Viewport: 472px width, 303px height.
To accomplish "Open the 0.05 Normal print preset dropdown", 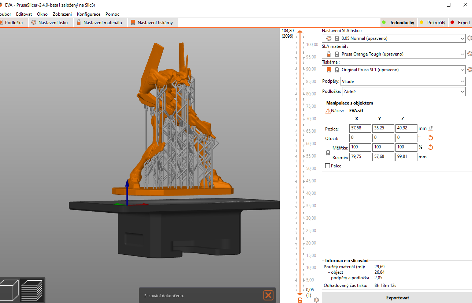I will point(394,38).
